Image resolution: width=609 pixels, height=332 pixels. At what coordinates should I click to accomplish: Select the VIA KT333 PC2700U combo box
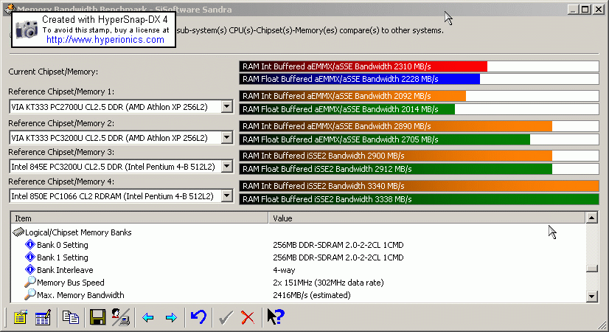click(121, 107)
